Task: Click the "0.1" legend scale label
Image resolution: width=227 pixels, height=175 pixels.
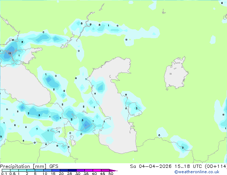Action: 4,174
